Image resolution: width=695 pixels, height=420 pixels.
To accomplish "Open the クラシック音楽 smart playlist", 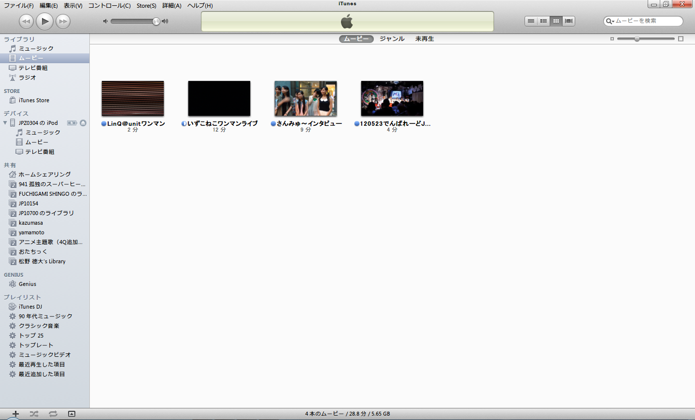I will 44,326.
